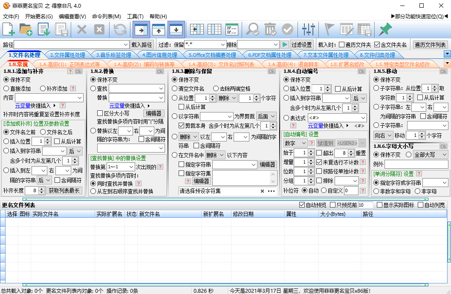Click the 始于 start number spinner
The height and width of the screenshot is (294, 451).
pyautogui.click(x=310, y=153)
